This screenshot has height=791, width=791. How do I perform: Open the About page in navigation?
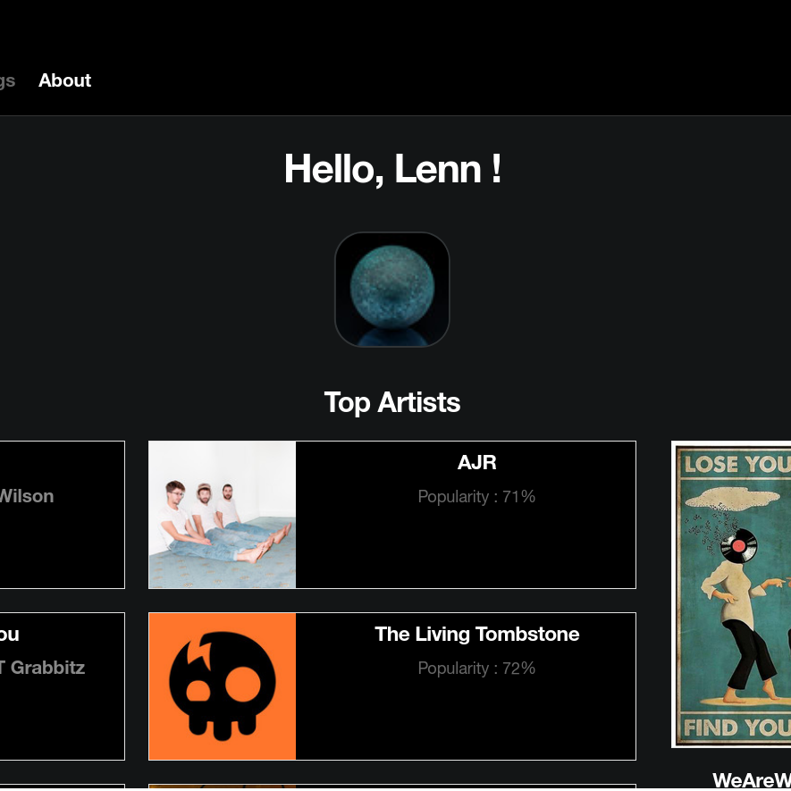click(64, 80)
